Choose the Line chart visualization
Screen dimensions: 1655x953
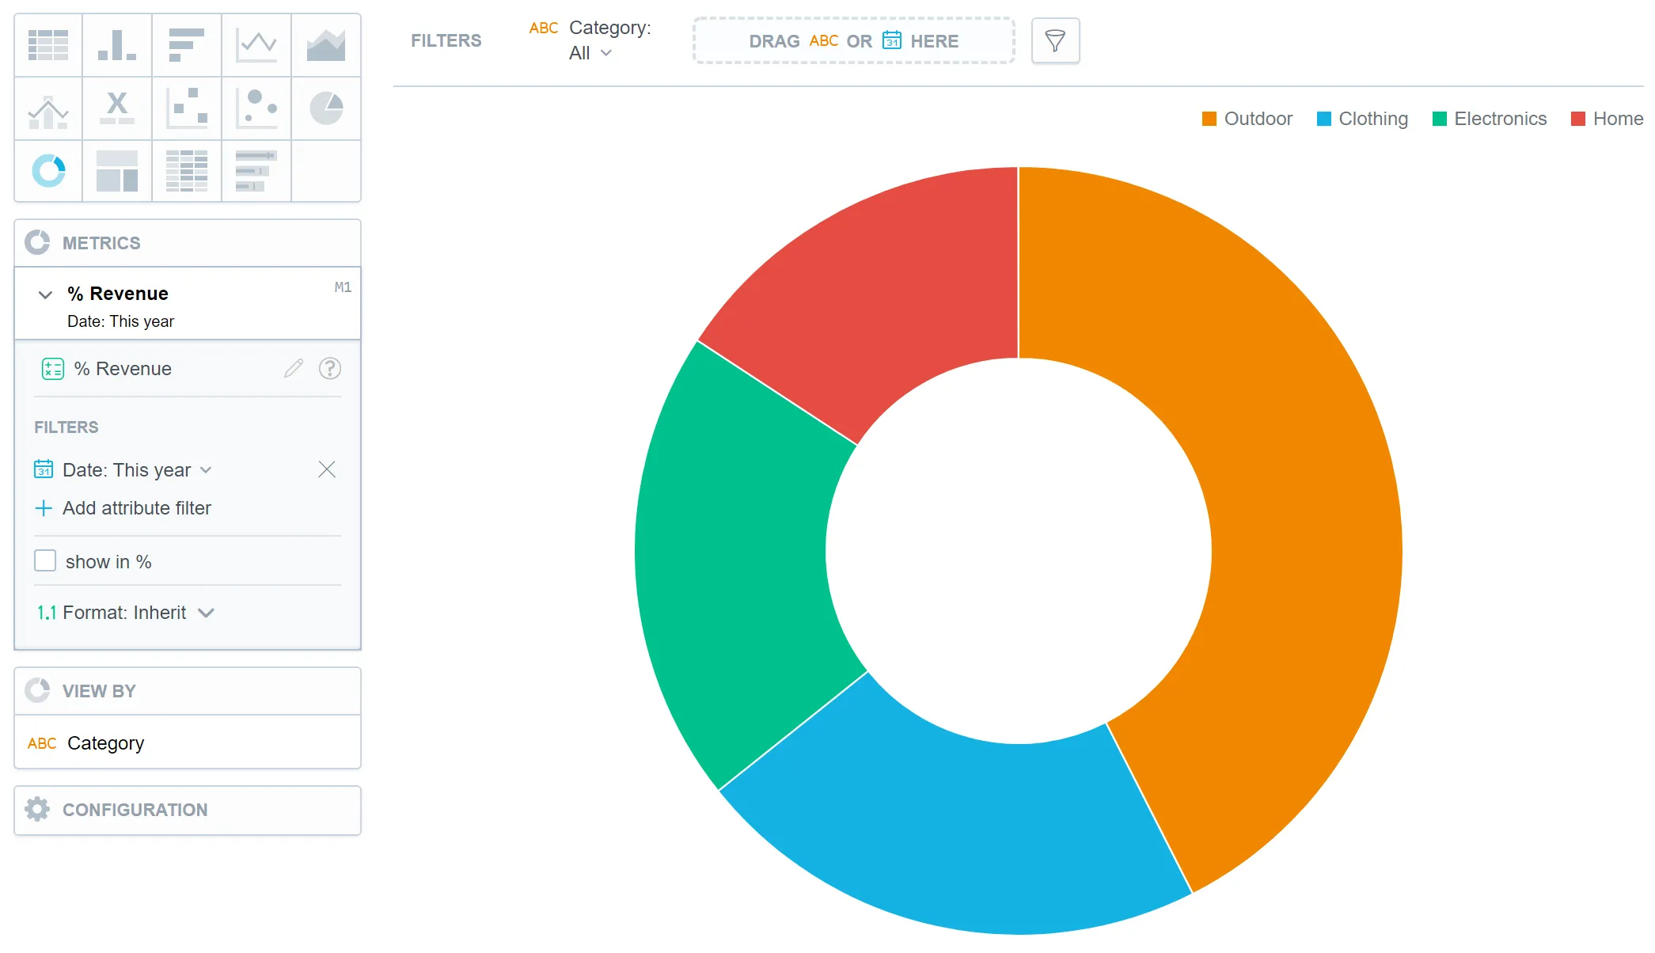pos(256,45)
